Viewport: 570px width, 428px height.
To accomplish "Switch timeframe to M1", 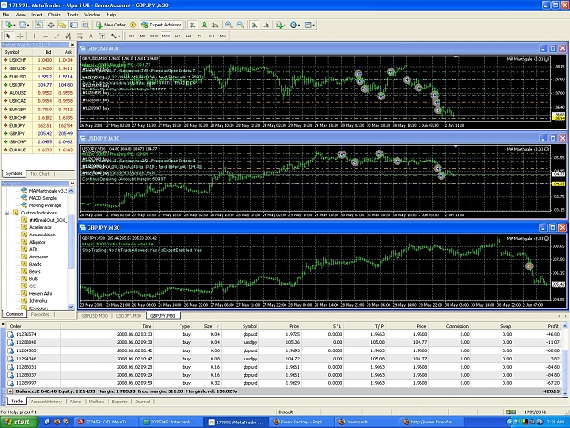I will (131, 36).
